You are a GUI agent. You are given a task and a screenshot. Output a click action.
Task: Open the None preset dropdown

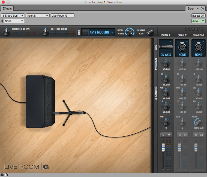coord(14,21)
